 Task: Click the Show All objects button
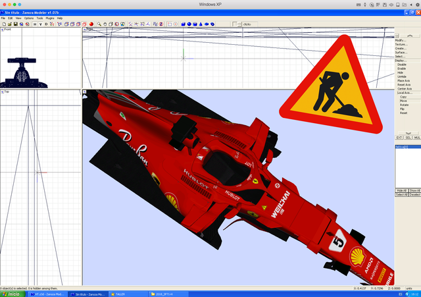tap(415, 190)
